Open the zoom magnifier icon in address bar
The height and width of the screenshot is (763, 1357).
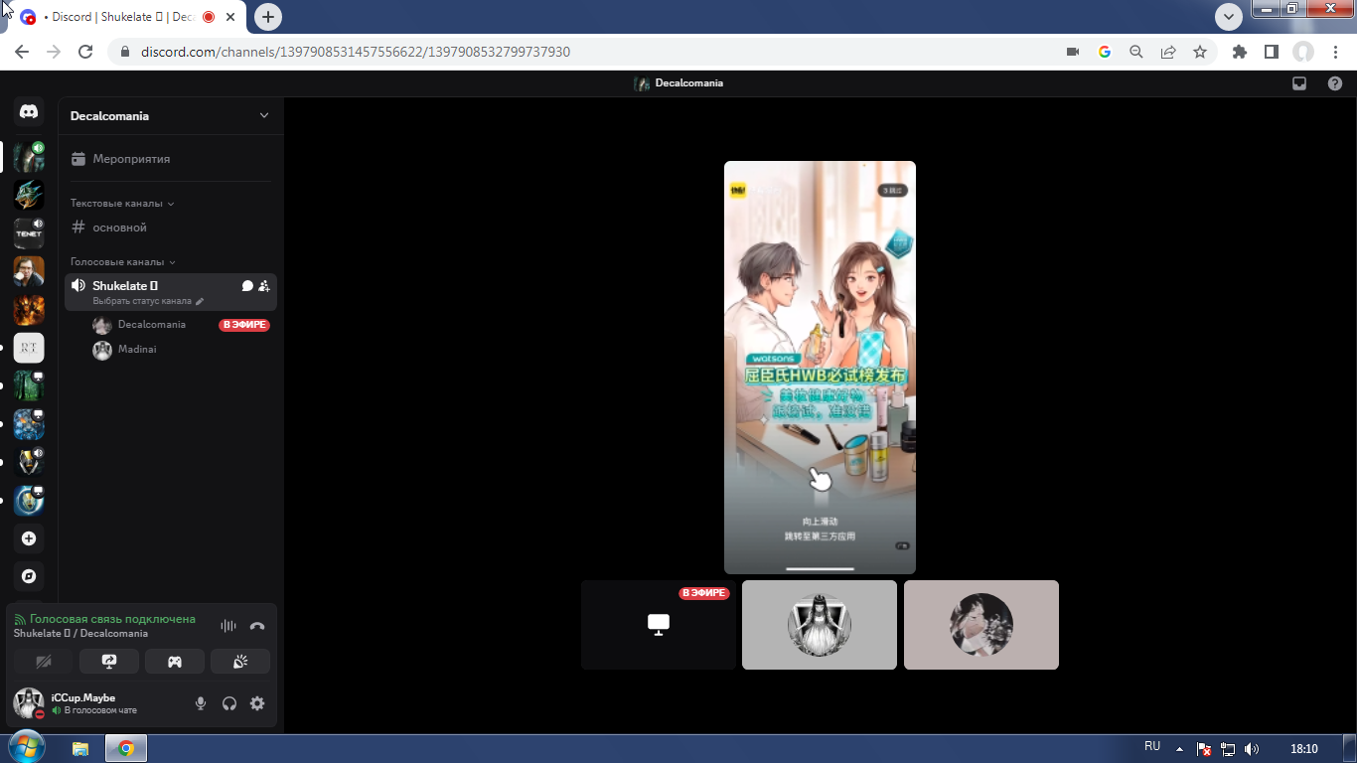click(1136, 52)
